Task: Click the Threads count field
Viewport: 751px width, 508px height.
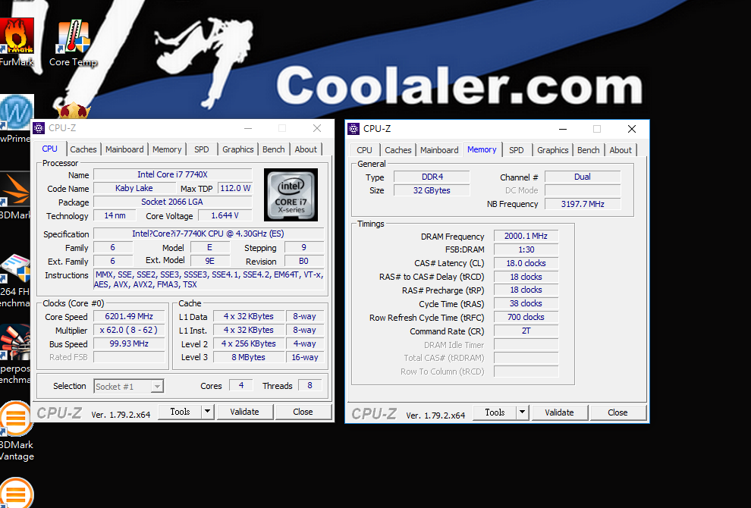Action: (x=310, y=385)
